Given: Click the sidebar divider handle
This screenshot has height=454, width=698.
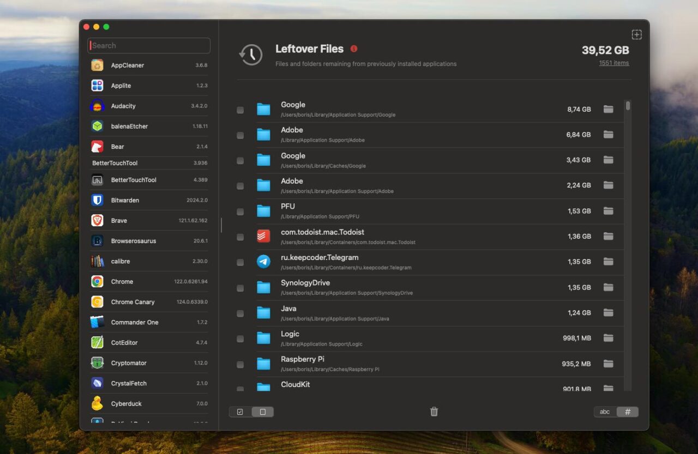Looking at the screenshot, I should pos(221,225).
